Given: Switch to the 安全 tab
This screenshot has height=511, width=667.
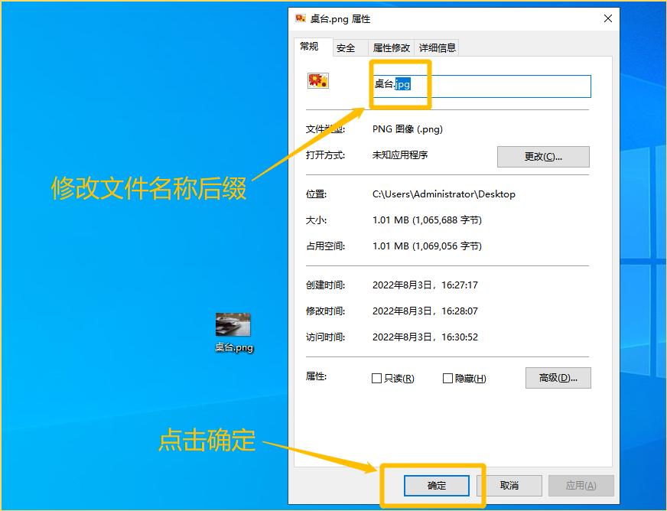Looking at the screenshot, I should [x=348, y=47].
